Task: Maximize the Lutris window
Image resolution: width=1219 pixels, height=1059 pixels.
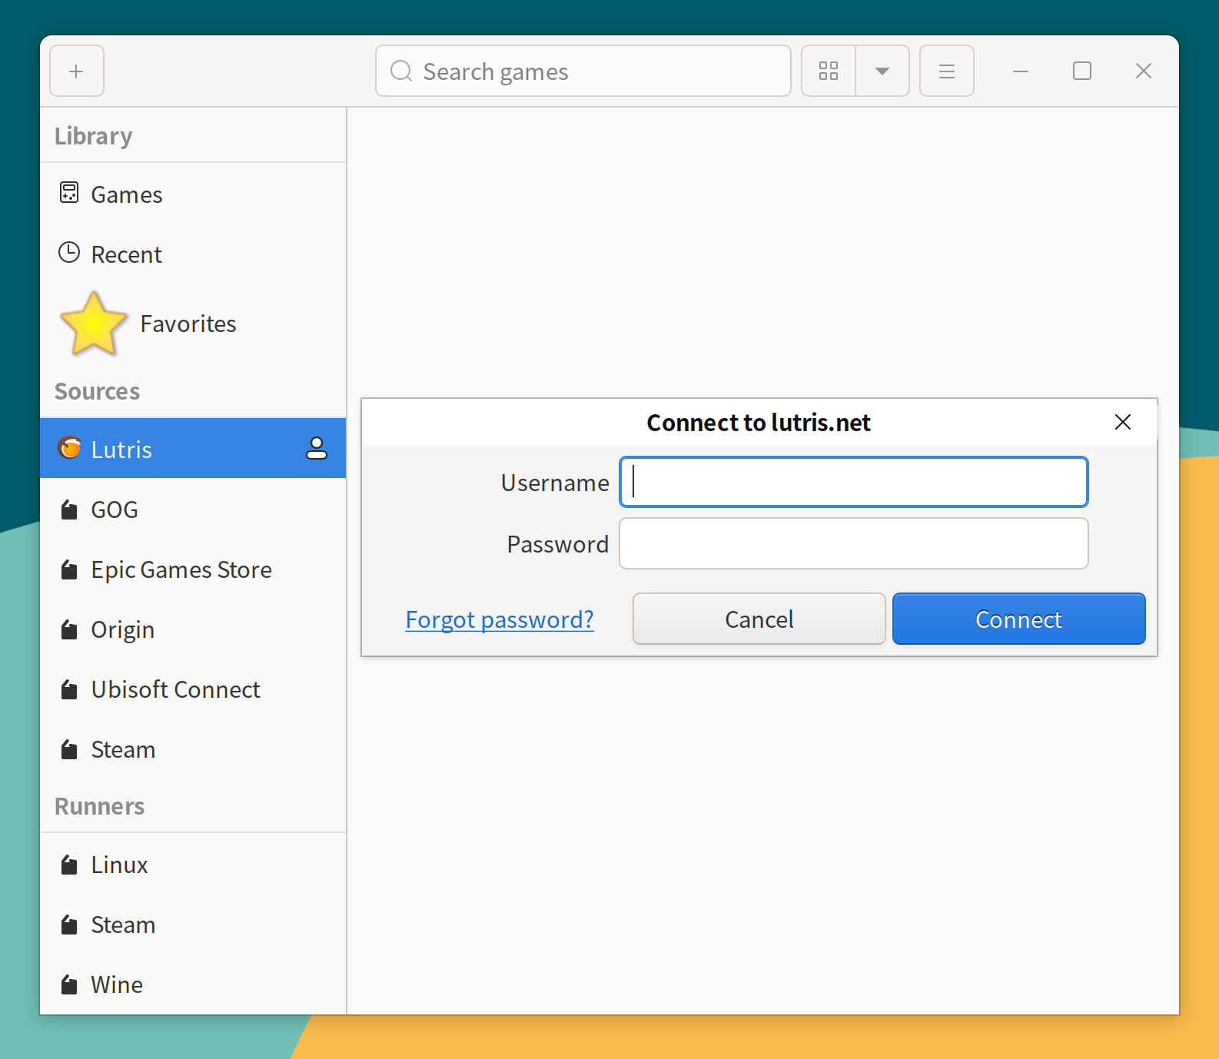Action: [x=1082, y=71]
